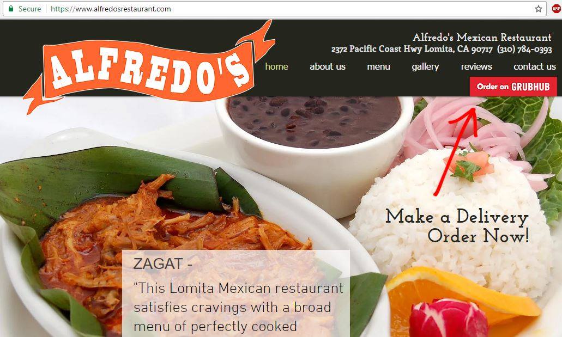Click the 2372 Pacific Coast Hwy address
The height and width of the screenshot is (337, 562).
412,49
